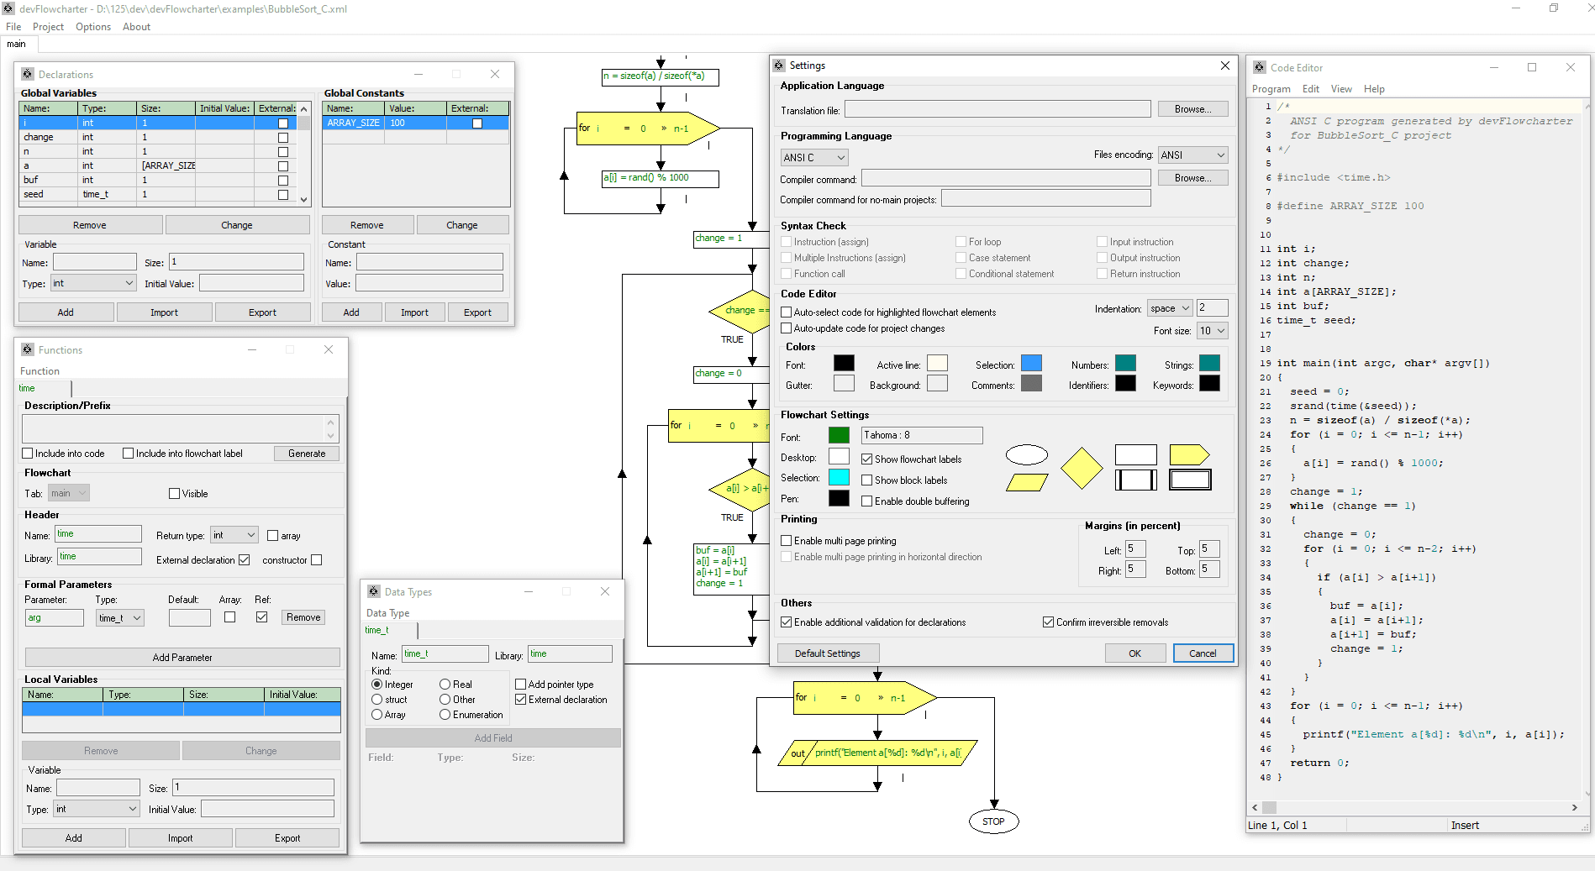The width and height of the screenshot is (1595, 871).
Task: Open the Files encoding dropdown
Action: pyautogui.click(x=1193, y=155)
